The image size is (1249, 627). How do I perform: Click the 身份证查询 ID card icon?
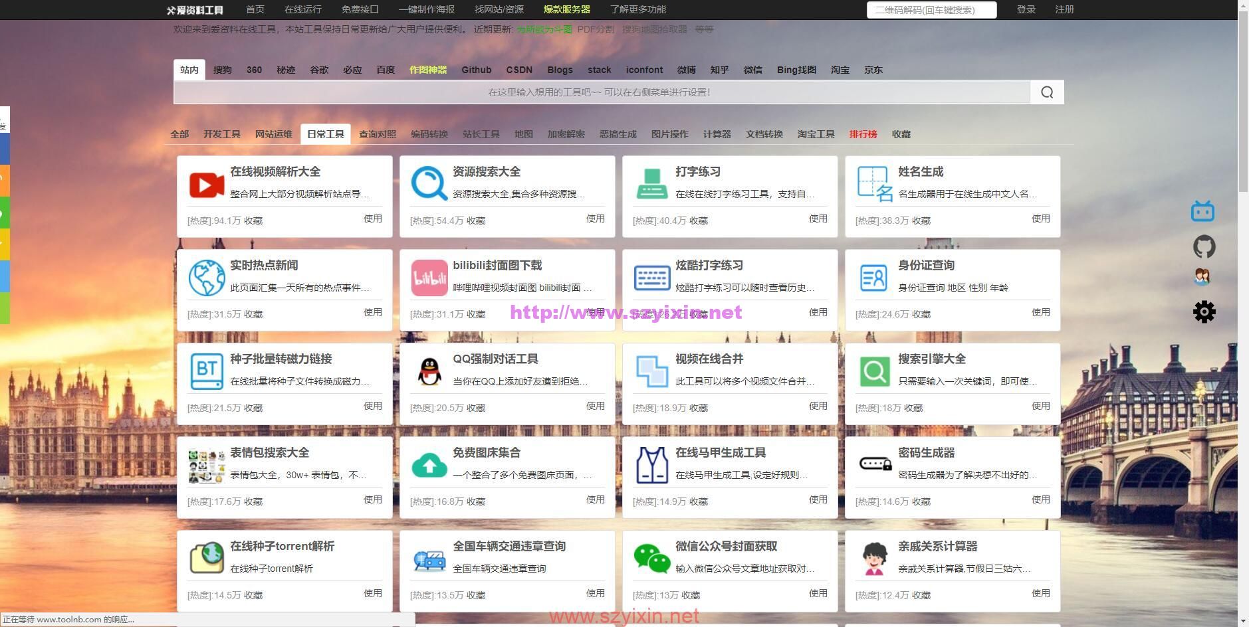[873, 278]
